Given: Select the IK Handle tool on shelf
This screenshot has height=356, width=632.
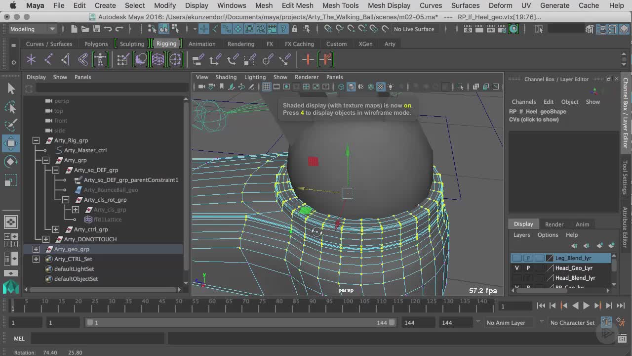Looking at the screenshot, I should (x=65, y=60).
